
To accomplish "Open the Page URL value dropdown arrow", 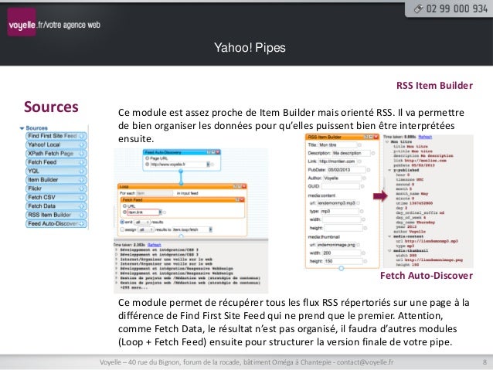I will (208, 164).
